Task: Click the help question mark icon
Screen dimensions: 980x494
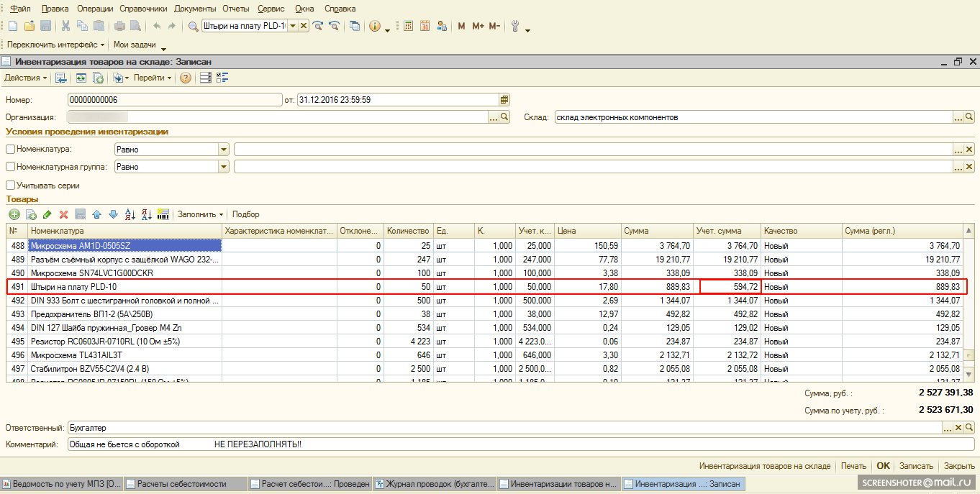Action: coord(185,78)
